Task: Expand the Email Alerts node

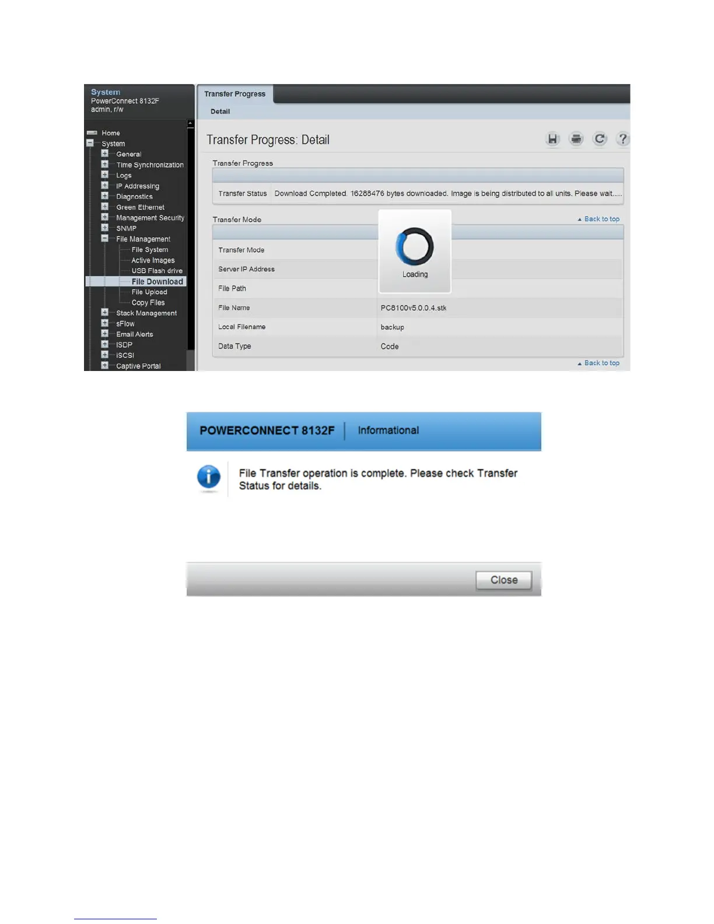Action: pos(104,334)
